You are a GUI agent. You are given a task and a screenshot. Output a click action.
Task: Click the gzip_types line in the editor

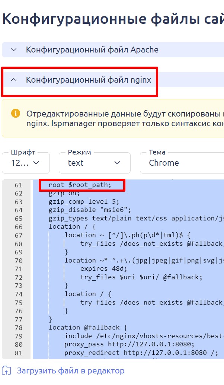click(x=136, y=218)
